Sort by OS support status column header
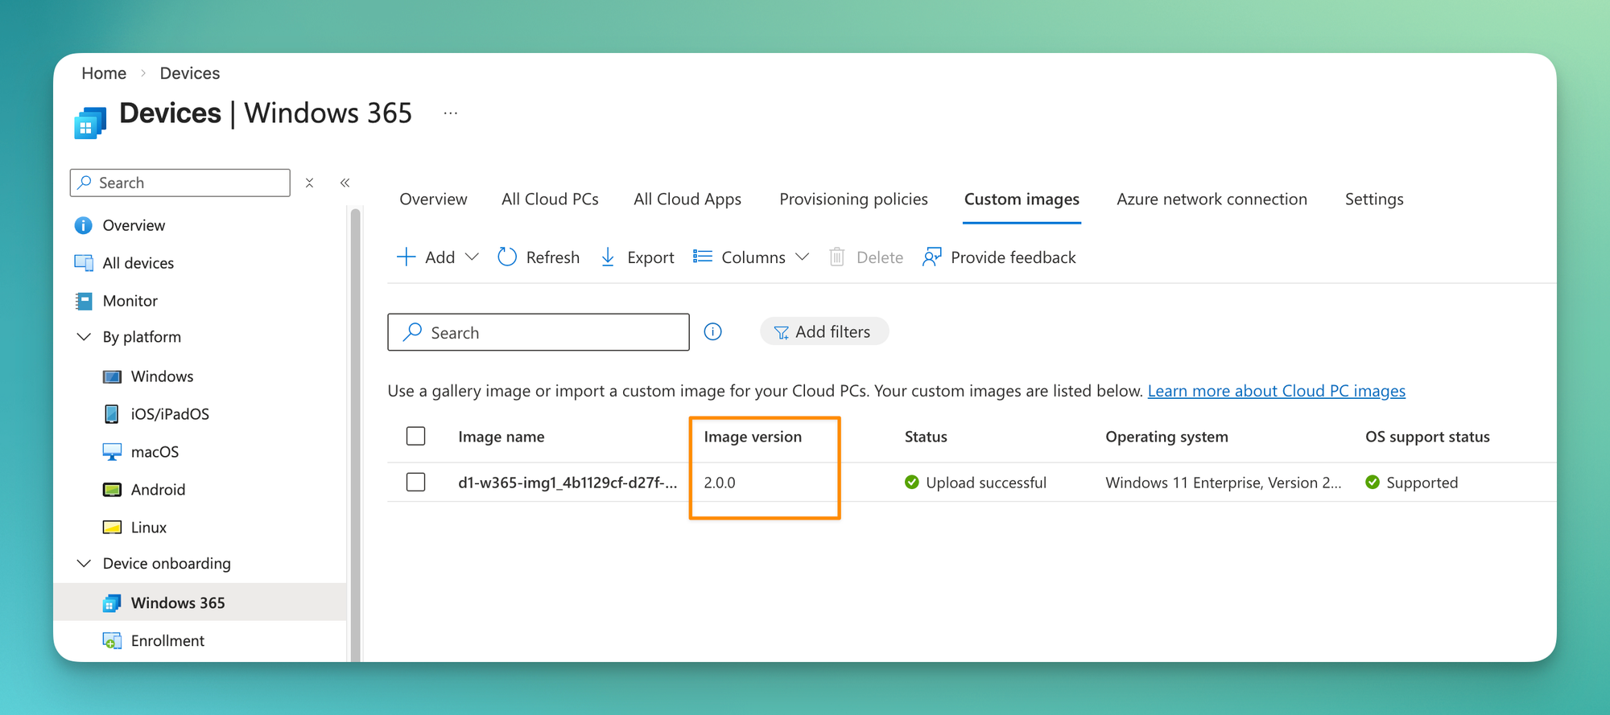The image size is (1610, 715). (1427, 437)
